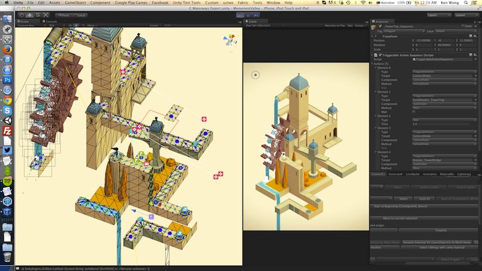Open Skype from the Dock
The width and height of the screenshot is (482, 271).
[x=7, y=110]
